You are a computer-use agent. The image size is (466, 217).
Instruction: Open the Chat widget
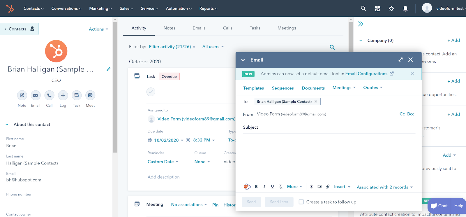click(x=439, y=206)
